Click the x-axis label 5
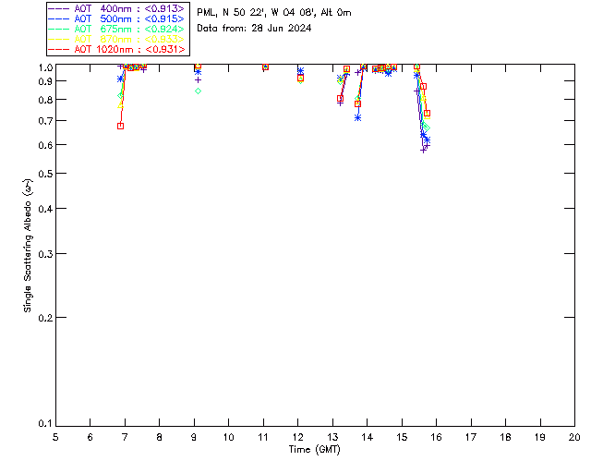 (55, 437)
